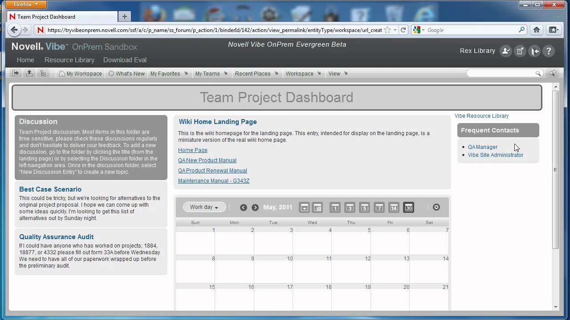Click the browser URL address bar
The image size is (570, 320).
pyautogui.click(x=214, y=30)
